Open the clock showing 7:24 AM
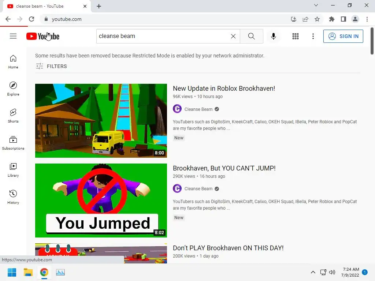 pyautogui.click(x=350, y=272)
